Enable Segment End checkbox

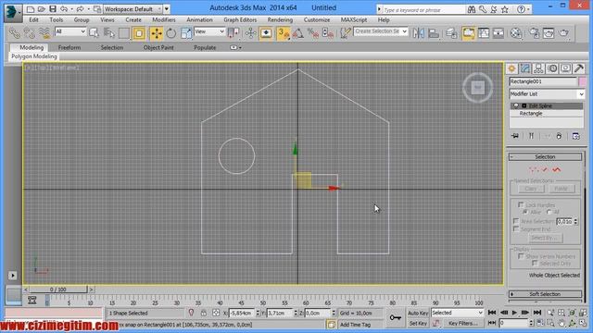pos(516,228)
